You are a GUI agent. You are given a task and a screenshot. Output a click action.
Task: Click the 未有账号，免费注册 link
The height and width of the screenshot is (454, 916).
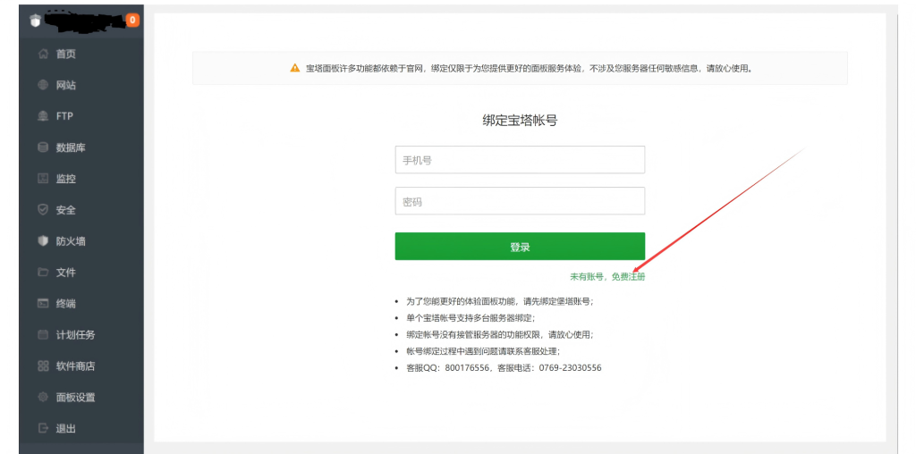[607, 277]
